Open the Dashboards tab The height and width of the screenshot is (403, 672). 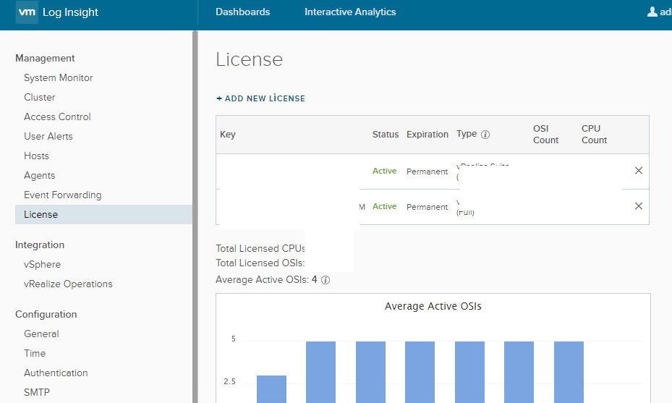tap(242, 12)
